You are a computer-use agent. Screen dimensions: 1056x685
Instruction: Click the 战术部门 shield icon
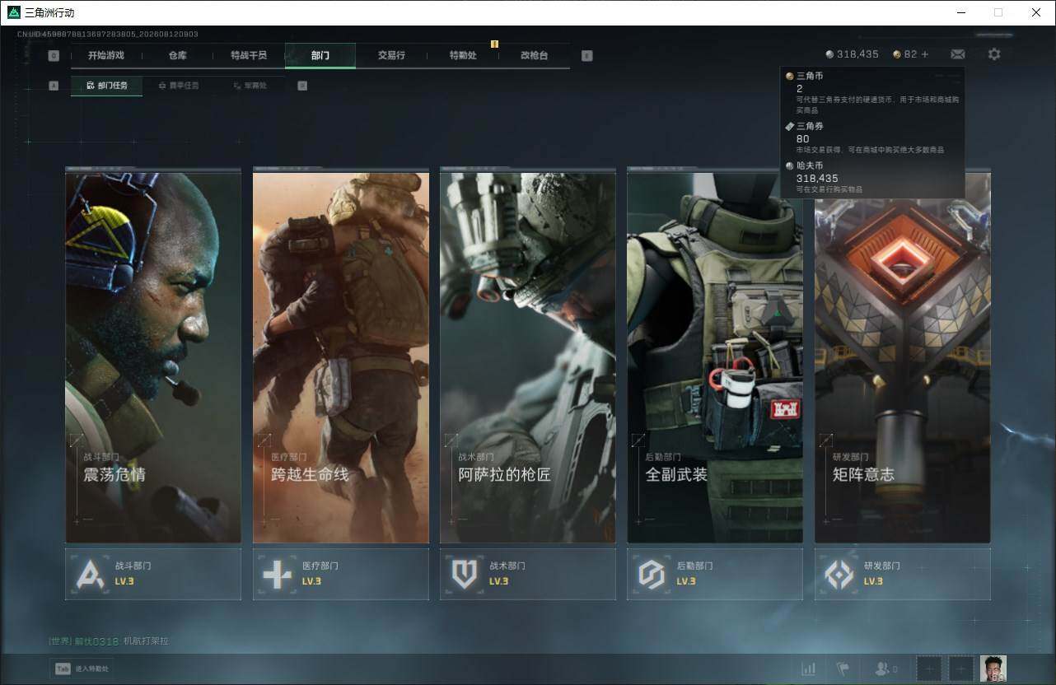465,574
